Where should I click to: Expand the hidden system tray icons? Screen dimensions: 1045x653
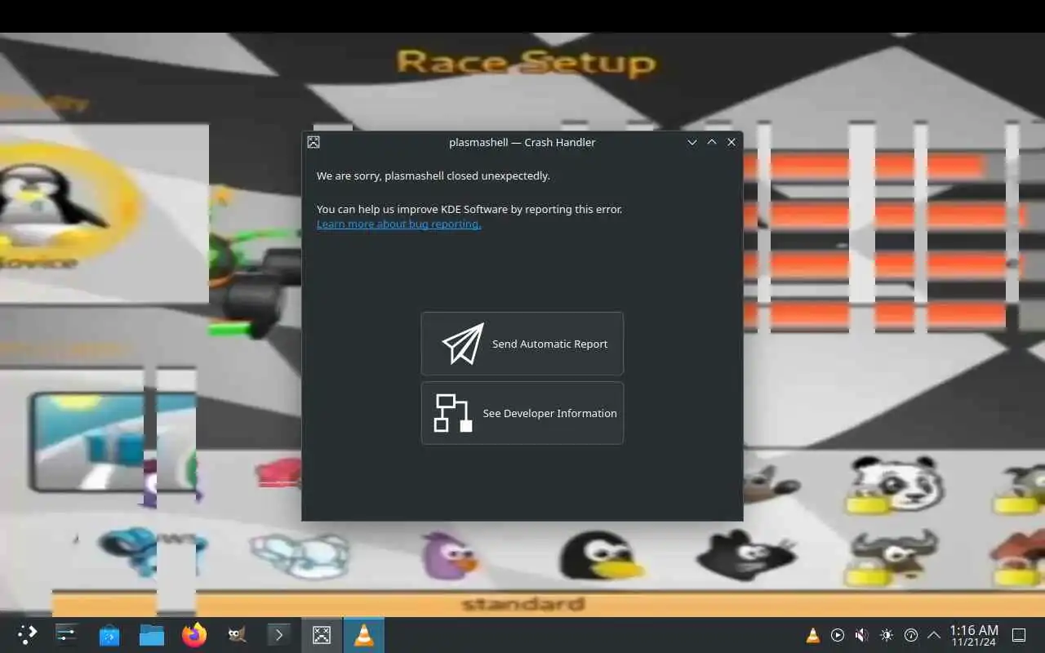point(934,635)
